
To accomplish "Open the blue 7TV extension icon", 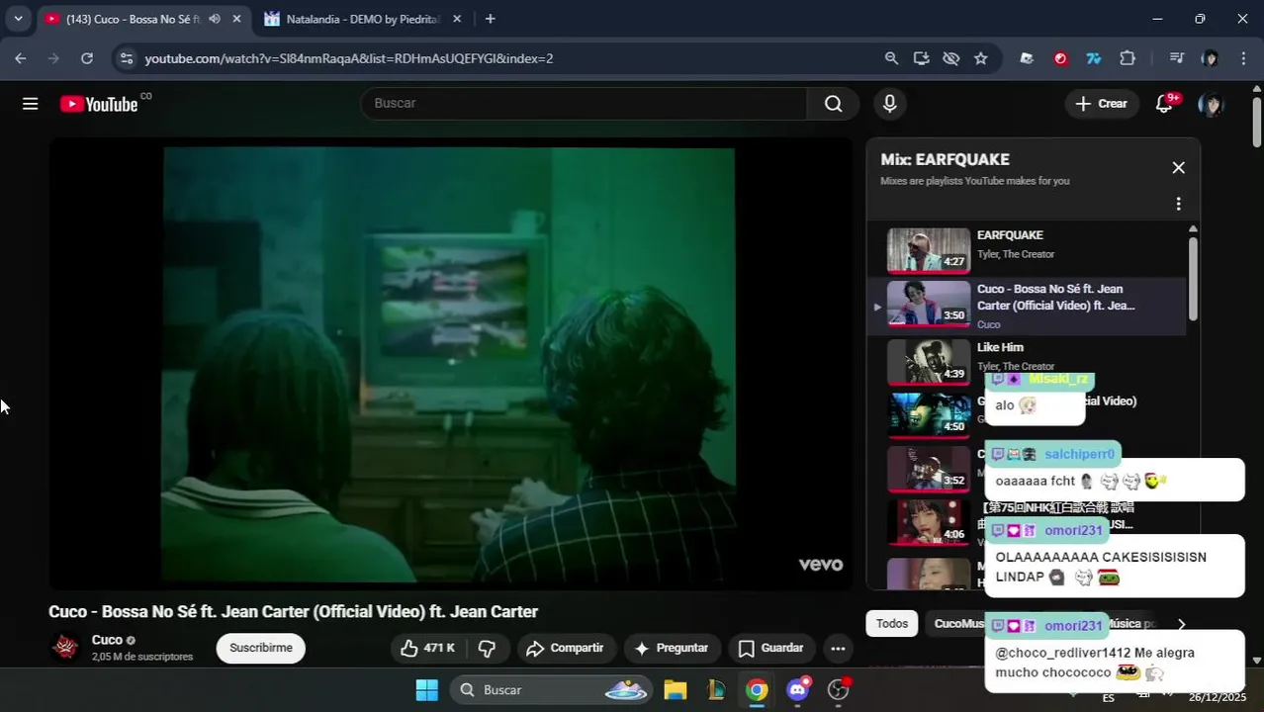I will click(x=1093, y=58).
